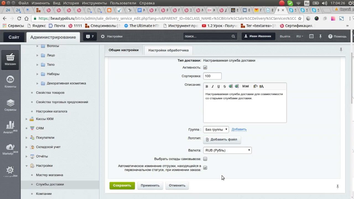Open the Сайт tab
The image size is (354, 199).
point(14,37)
